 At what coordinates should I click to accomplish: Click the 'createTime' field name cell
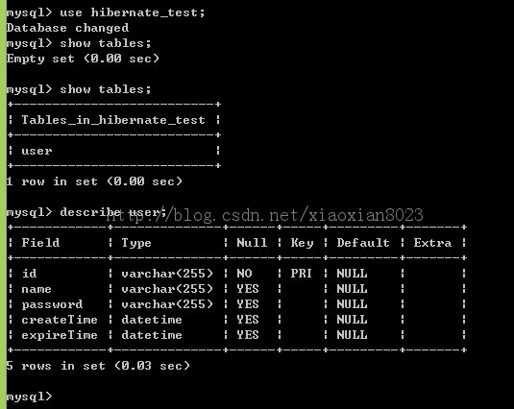point(60,320)
